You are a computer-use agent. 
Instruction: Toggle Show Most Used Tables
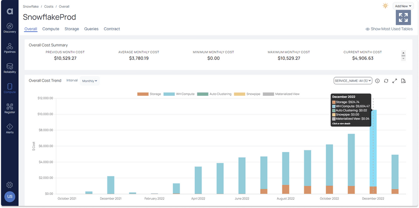pyautogui.click(x=389, y=29)
